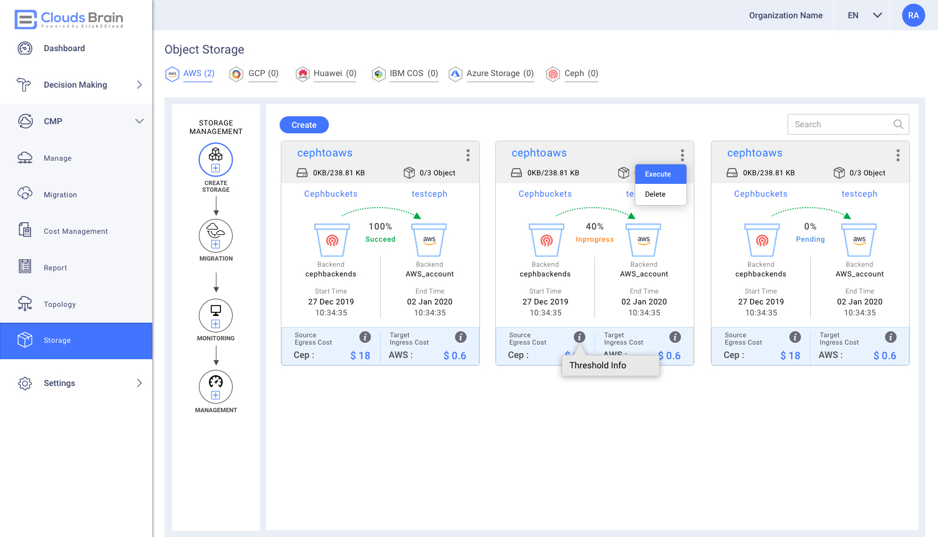
Task: Open the EN language dropdown
Action: (865, 15)
